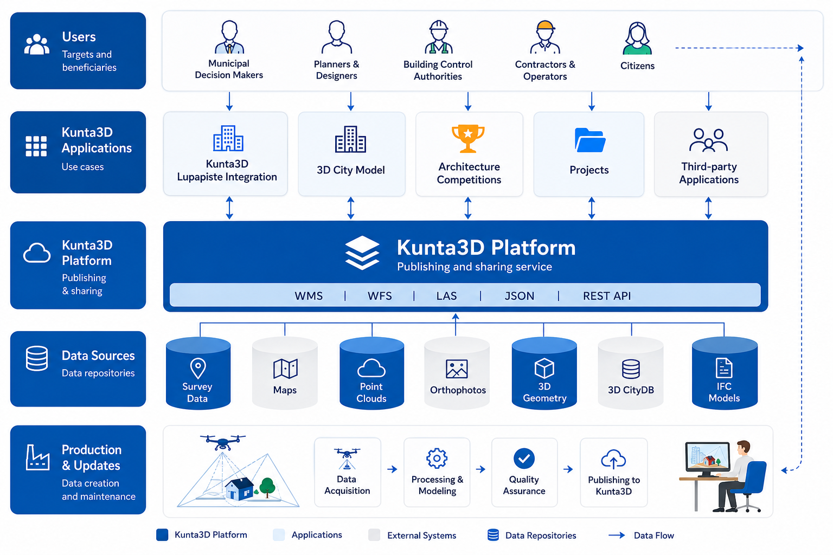The width and height of the screenshot is (833, 555).
Task: Click the '3D City Model' label
Action: click(x=351, y=170)
